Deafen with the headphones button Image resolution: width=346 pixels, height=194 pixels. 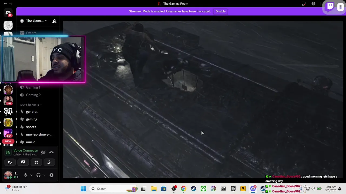click(x=38, y=175)
